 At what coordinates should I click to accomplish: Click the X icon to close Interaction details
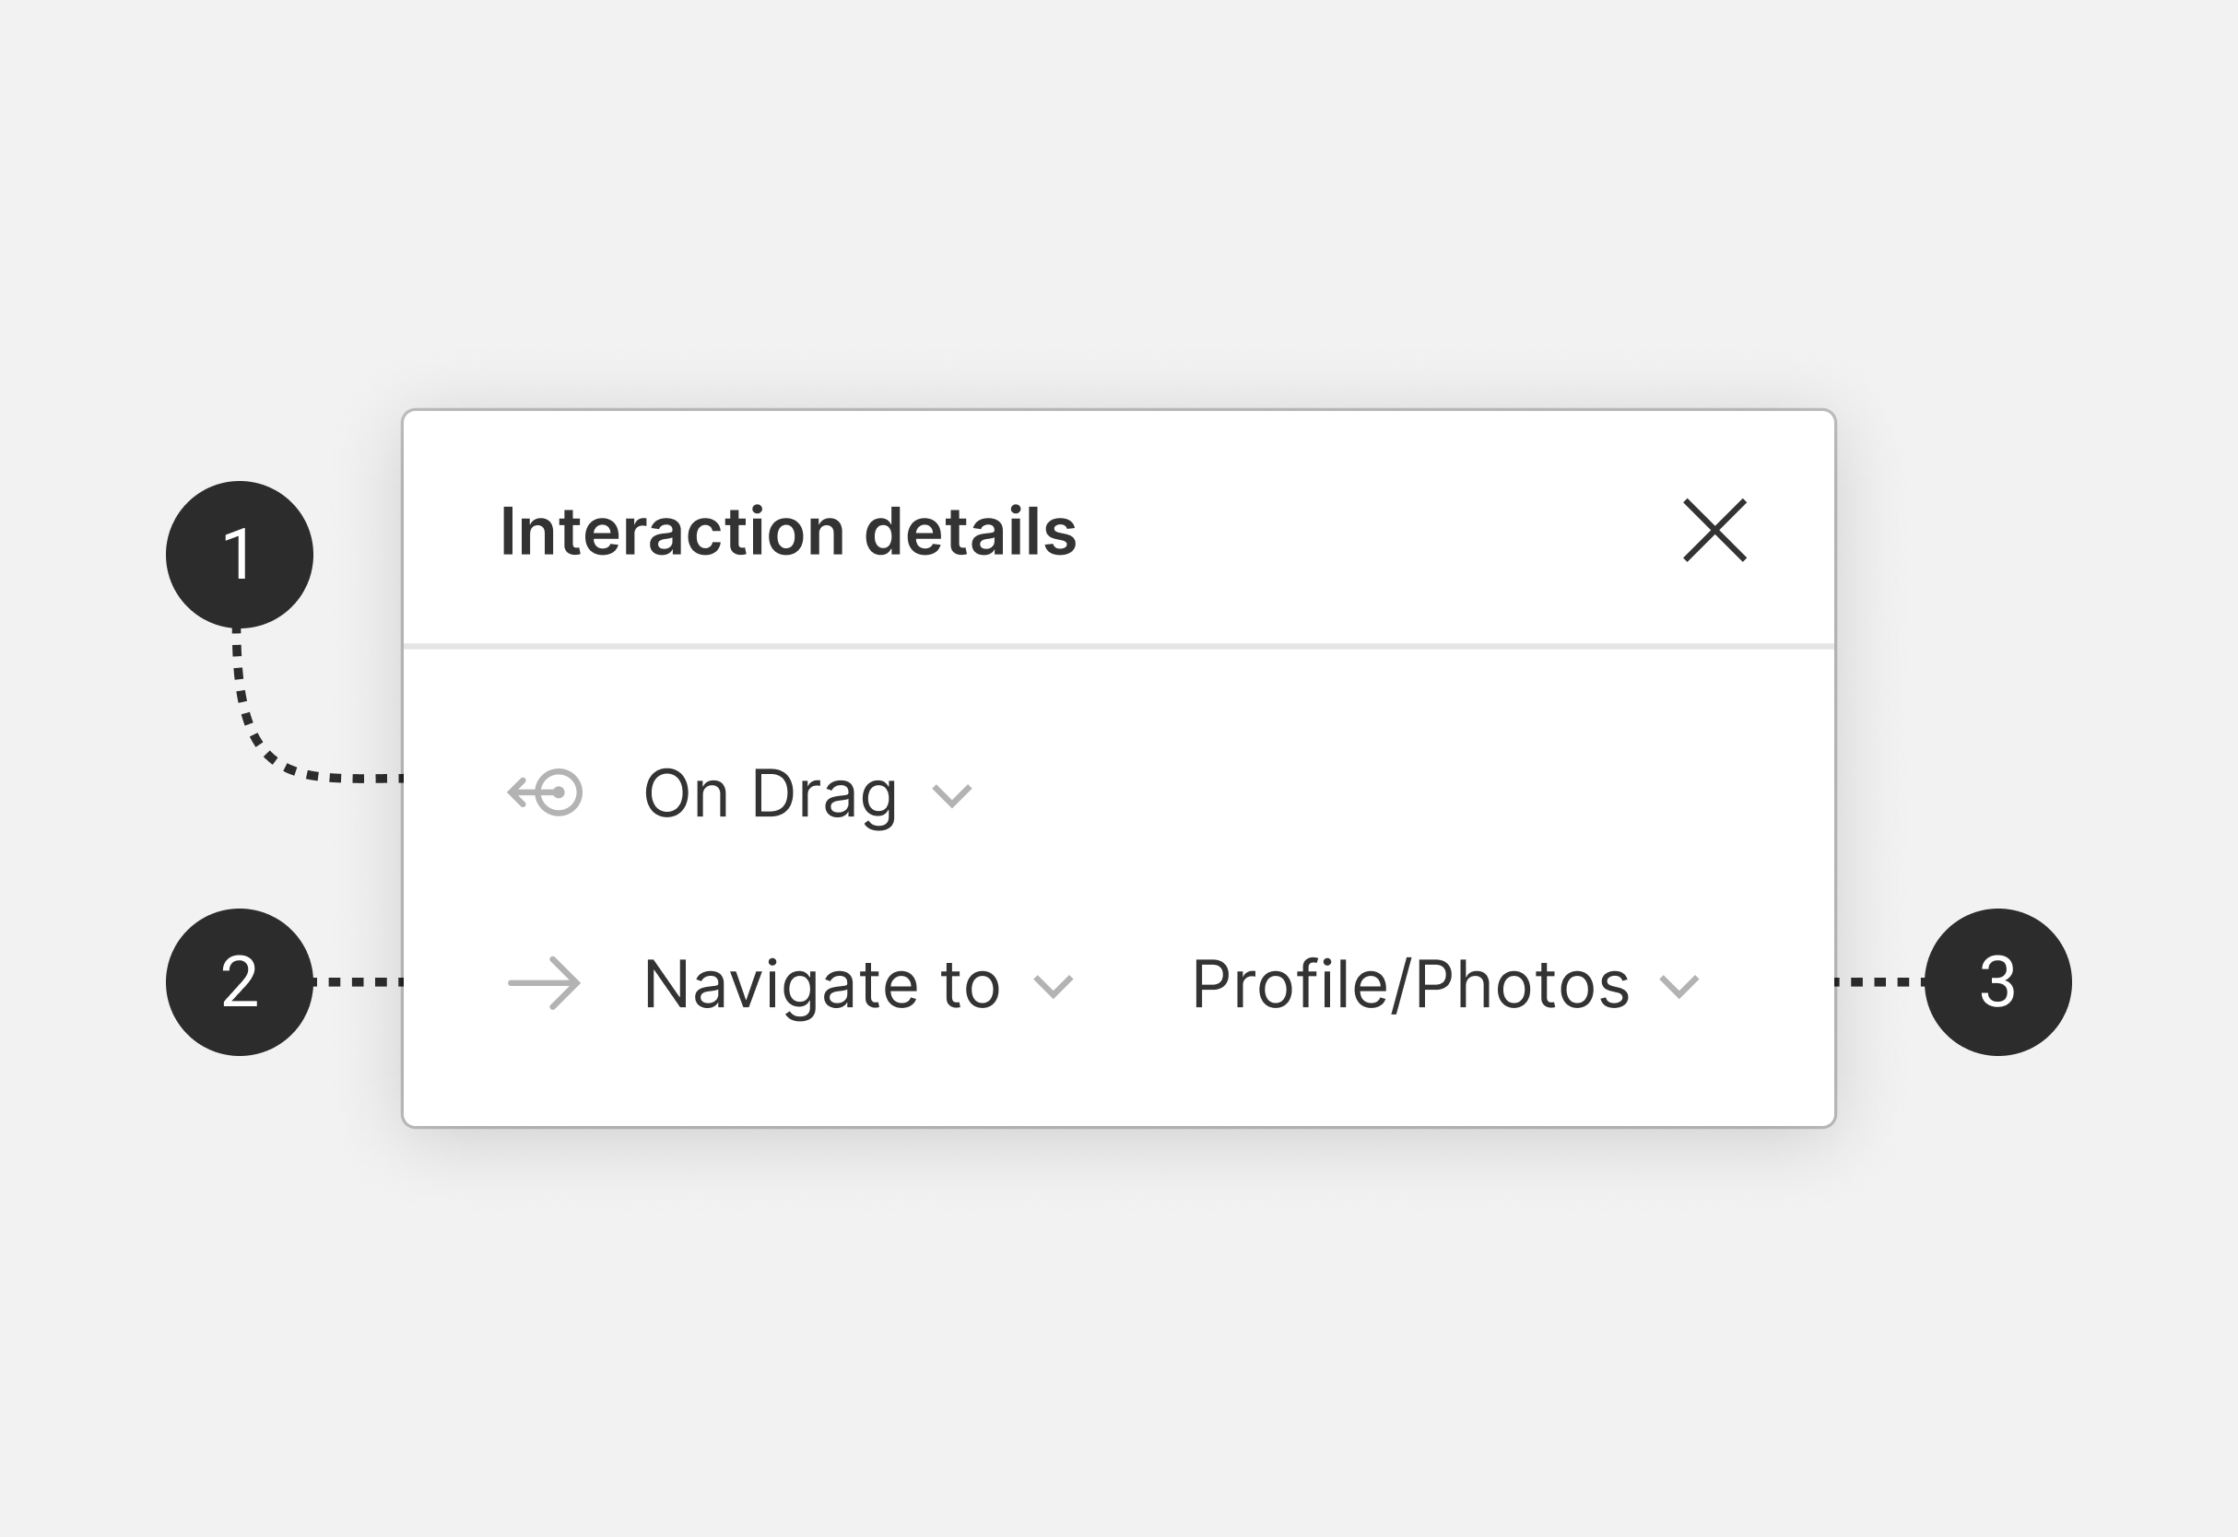[x=1716, y=531]
